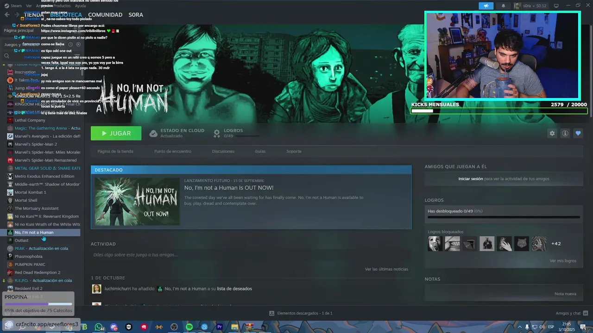593x333 pixels.
Task: Switch to the Discusiones tab
Action: (223, 151)
